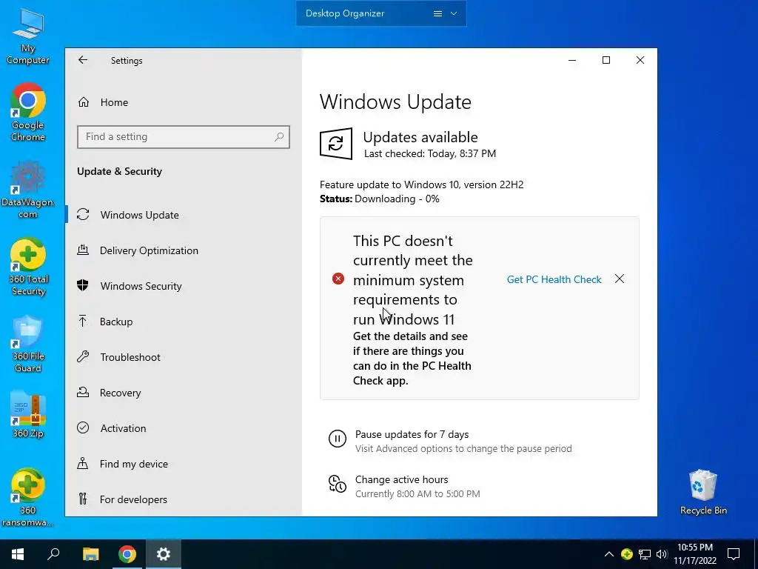Click the search magnifier in Find a setting
The image size is (758, 569).
[279, 137]
